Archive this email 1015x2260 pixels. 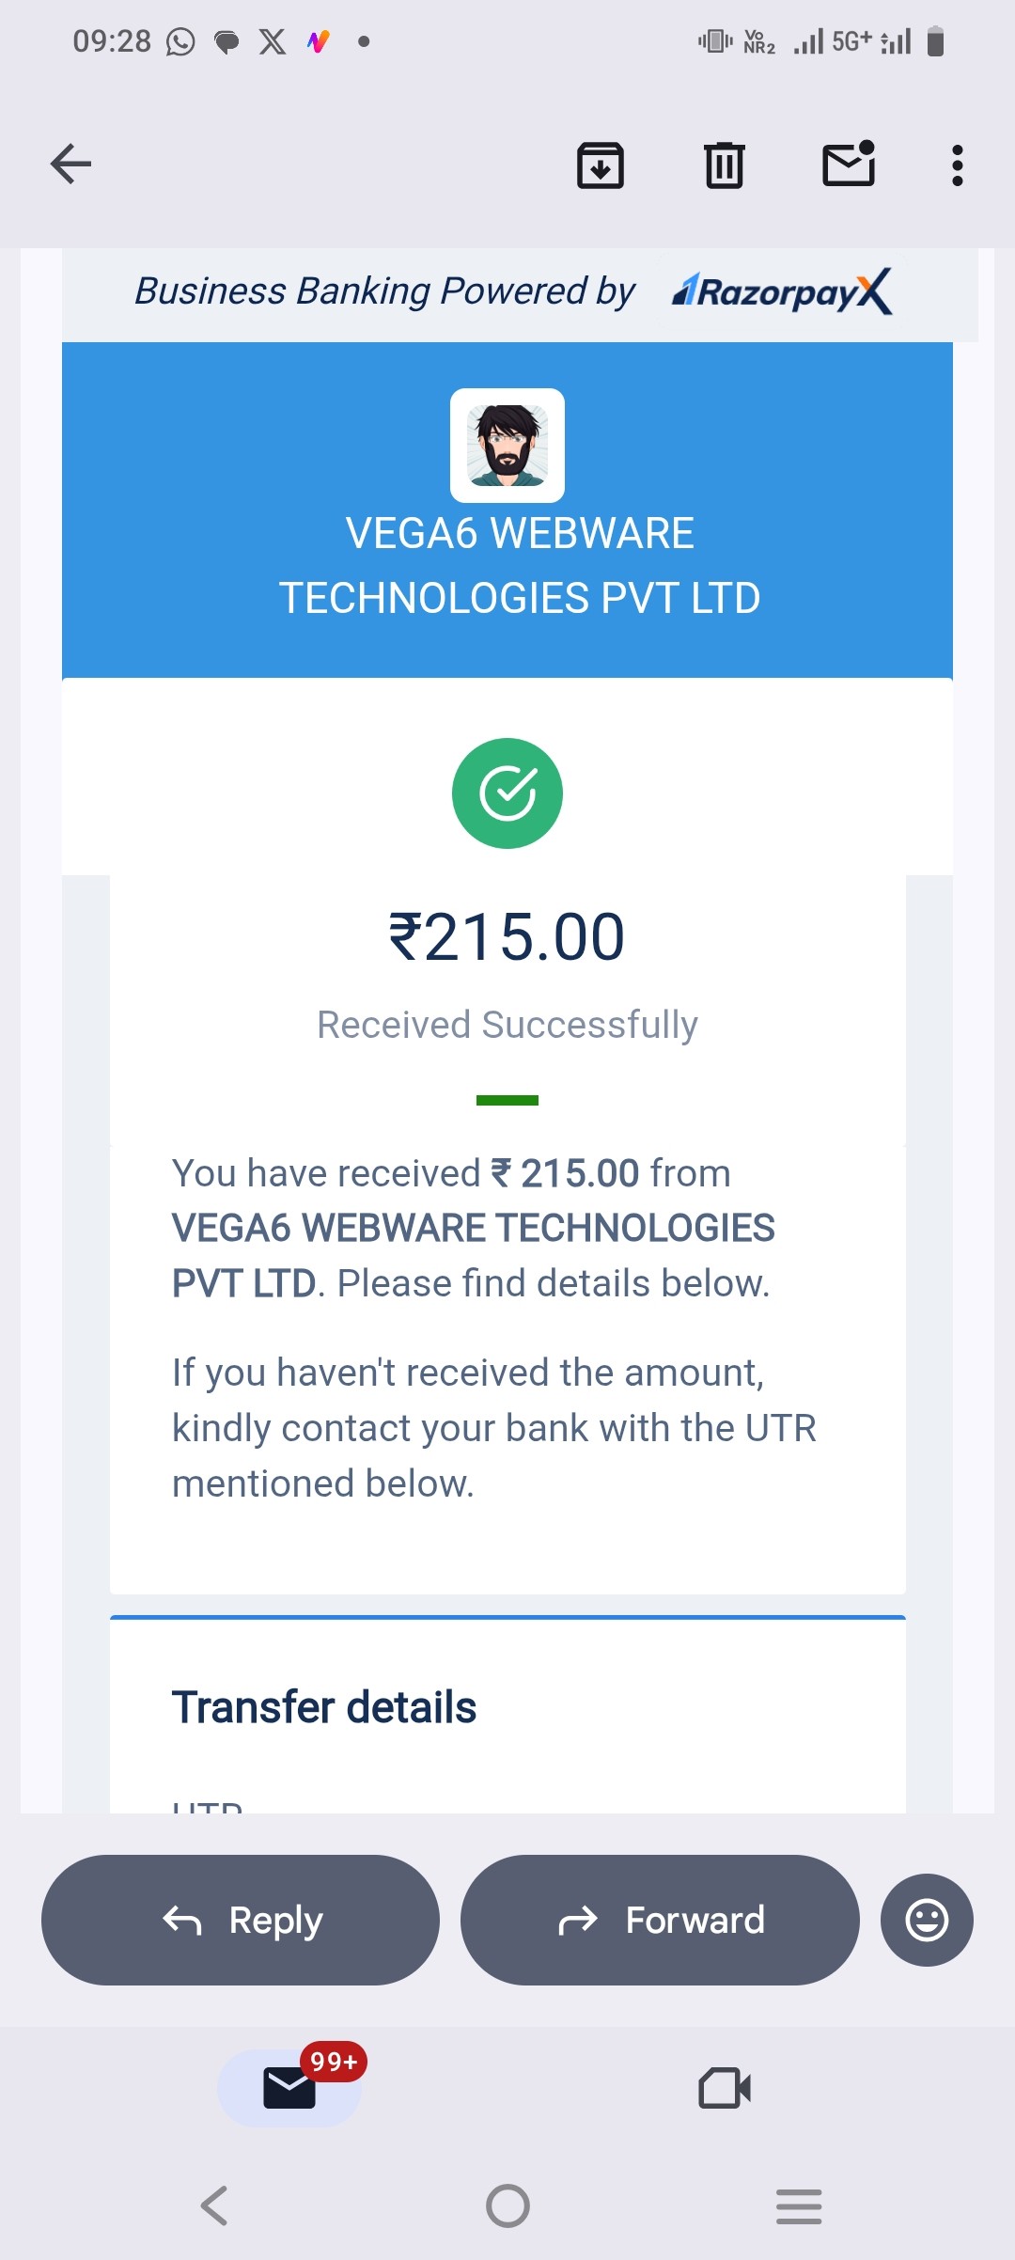tap(600, 165)
